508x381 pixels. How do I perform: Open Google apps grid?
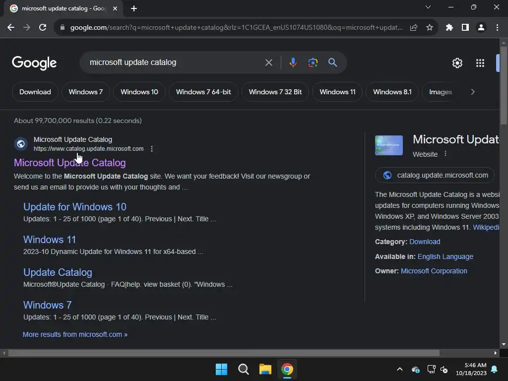tap(480, 63)
